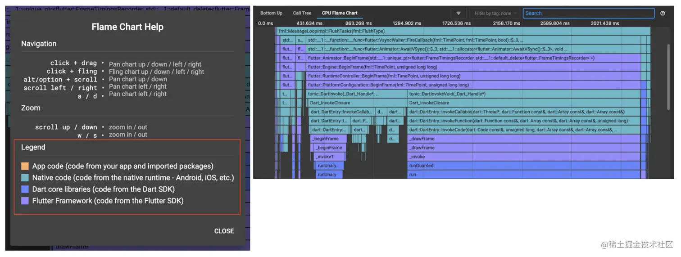Image resolution: width=681 pixels, height=257 pixels.
Task: Click the 431.634 ms timeline label
Action: point(309,23)
